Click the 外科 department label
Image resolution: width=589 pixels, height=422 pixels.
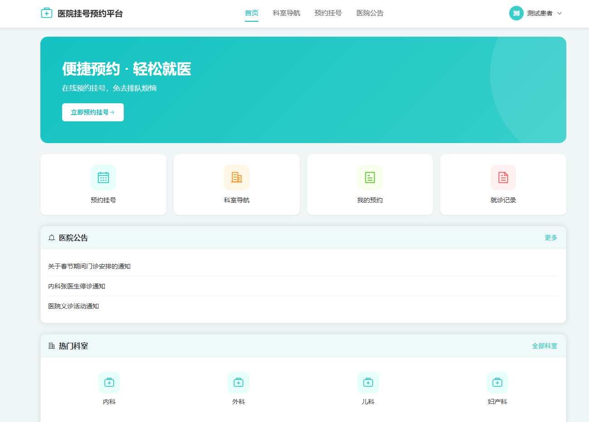click(x=239, y=402)
